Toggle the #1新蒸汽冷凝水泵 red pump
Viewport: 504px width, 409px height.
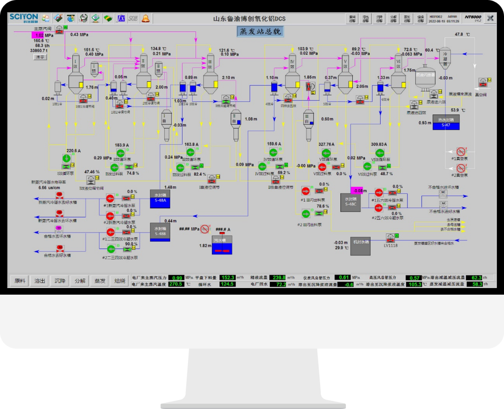(110, 197)
